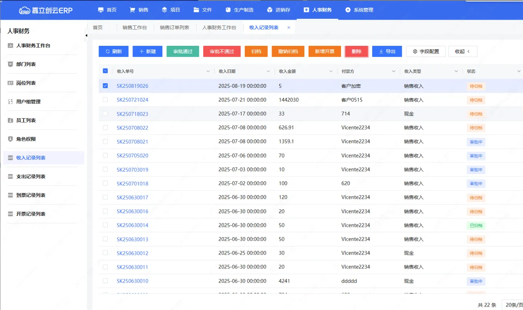Open the 生产制造 top menu
This screenshot has width=523, height=310.
[x=239, y=10]
